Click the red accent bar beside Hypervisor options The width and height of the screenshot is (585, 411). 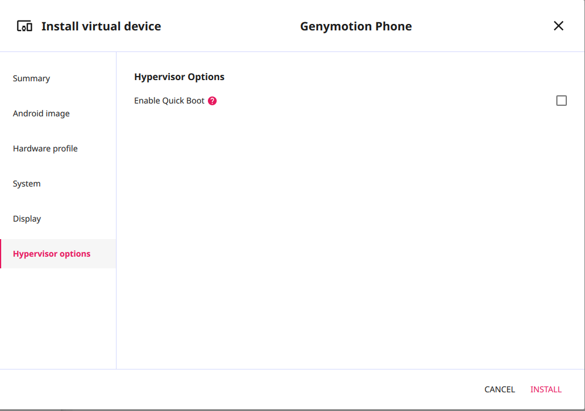tap(1, 254)
